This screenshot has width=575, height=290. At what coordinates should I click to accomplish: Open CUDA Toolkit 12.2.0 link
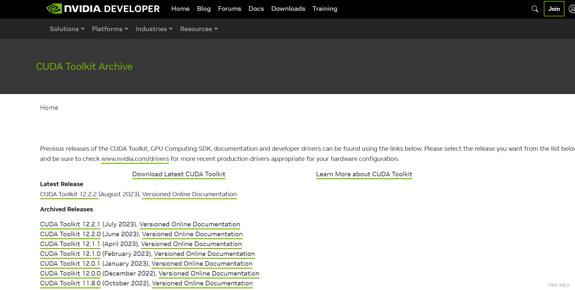[70, 234]
